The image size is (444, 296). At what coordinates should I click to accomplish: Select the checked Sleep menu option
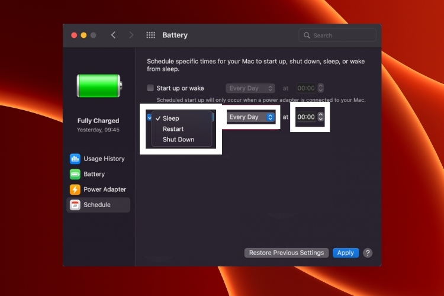click(170, 118)
